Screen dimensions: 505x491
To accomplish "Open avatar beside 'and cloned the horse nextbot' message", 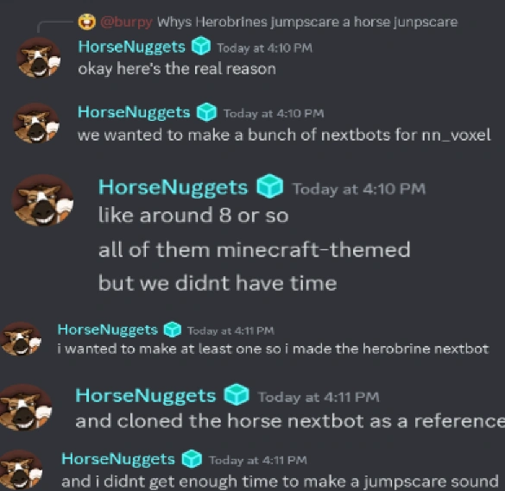I will pos(25,407).
